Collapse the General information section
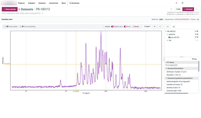201x118 pixels. (x=166, y=68)
